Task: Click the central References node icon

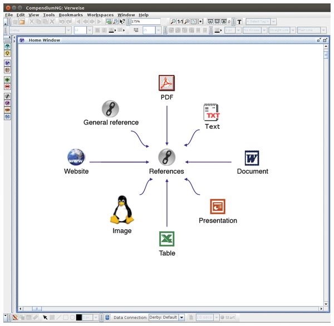Action: point(167,157)
